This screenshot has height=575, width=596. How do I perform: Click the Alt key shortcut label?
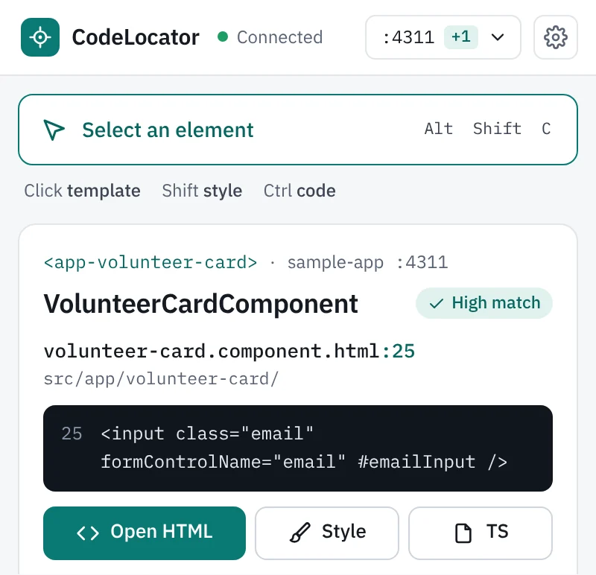(x=439, y=129)
